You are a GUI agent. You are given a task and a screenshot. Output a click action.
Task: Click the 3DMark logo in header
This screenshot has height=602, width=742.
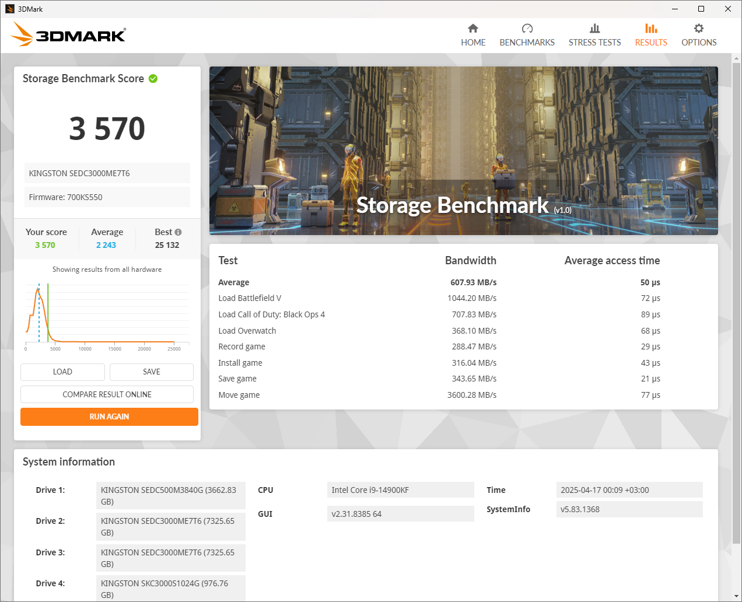pyautogui.click(x=68, y=34)
